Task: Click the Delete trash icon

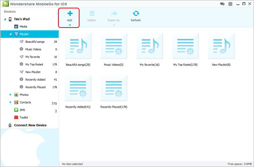Action: tap(92, 14)
